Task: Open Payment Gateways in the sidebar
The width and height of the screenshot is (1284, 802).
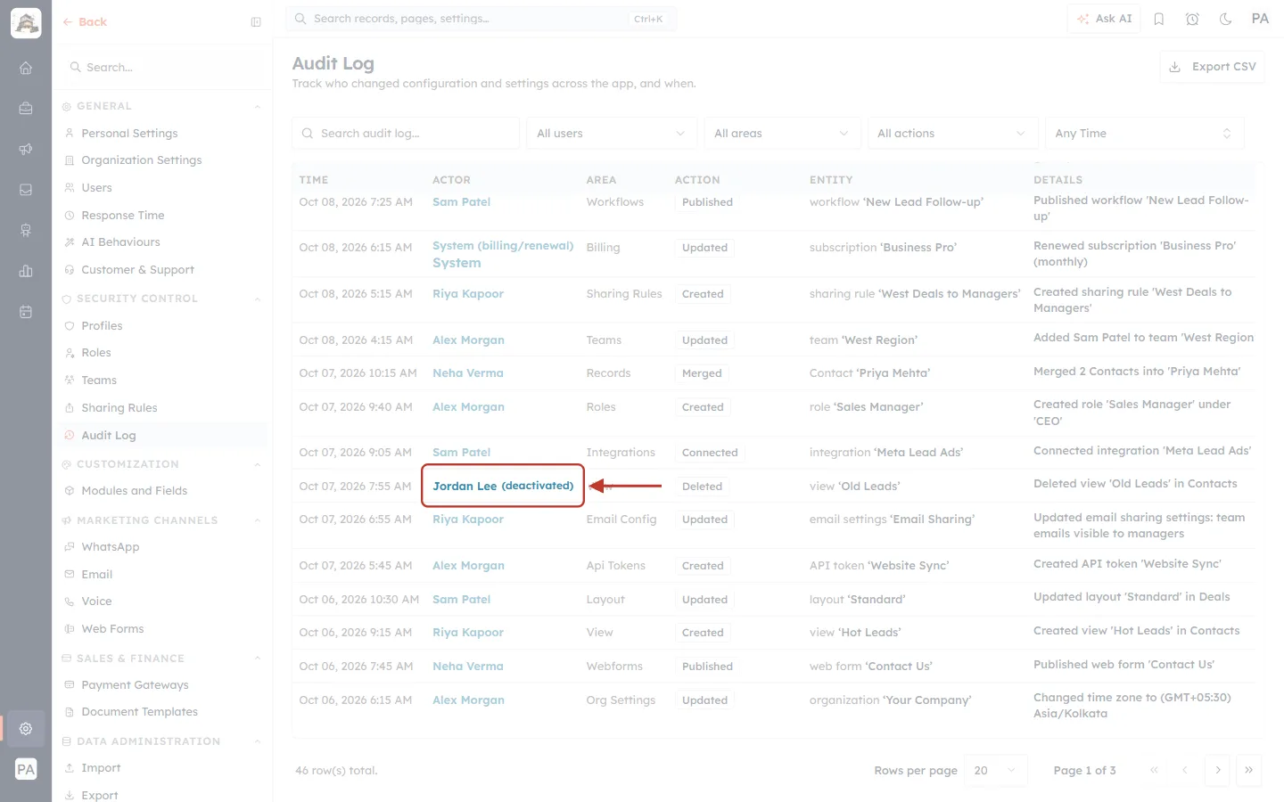Action: pyautogui.click(x=135, y=685)
